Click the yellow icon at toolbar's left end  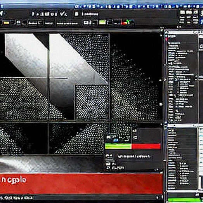coord(6,23)
